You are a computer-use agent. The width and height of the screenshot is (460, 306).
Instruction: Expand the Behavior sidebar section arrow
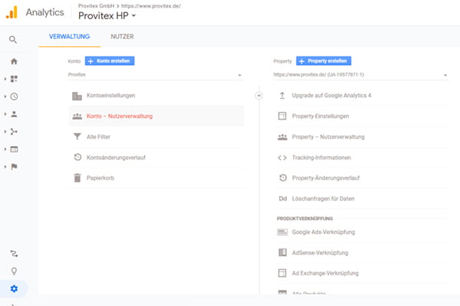tap(5, 149)
